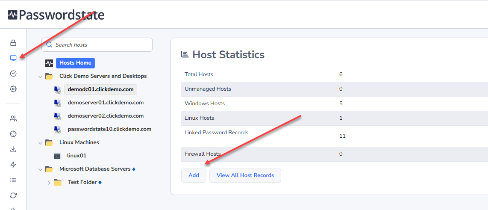Viewport: 488px width, 210px height.
Task: Click the demodc01 Windows host icon
Action: 57,90
